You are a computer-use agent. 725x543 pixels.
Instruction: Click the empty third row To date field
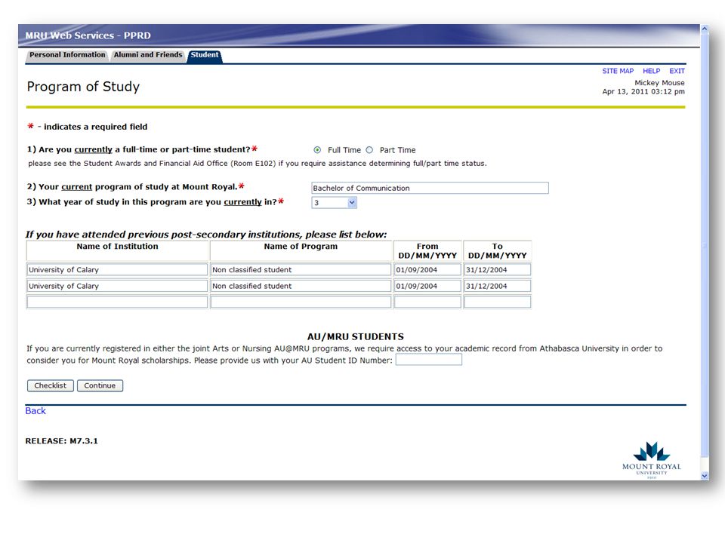click(498, 302)
